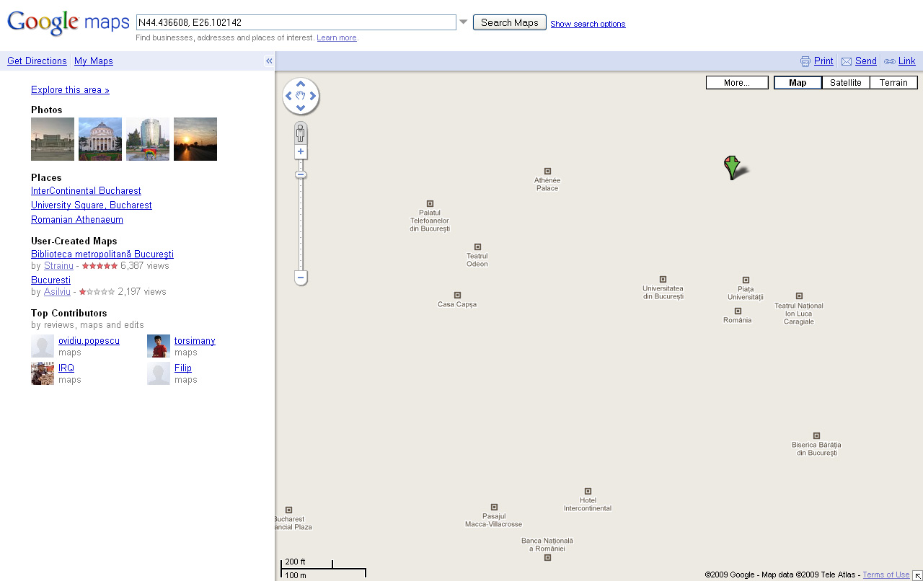
Task: Open the Learn more link
Action: (x=337, y=37)
